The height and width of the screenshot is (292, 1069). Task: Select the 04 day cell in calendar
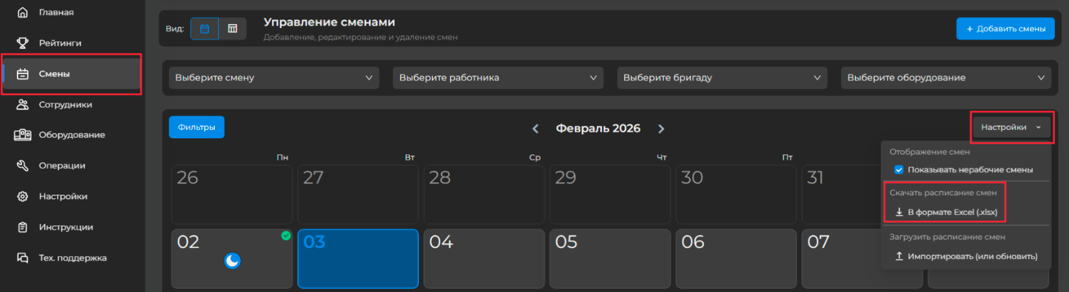pos(483,258)
